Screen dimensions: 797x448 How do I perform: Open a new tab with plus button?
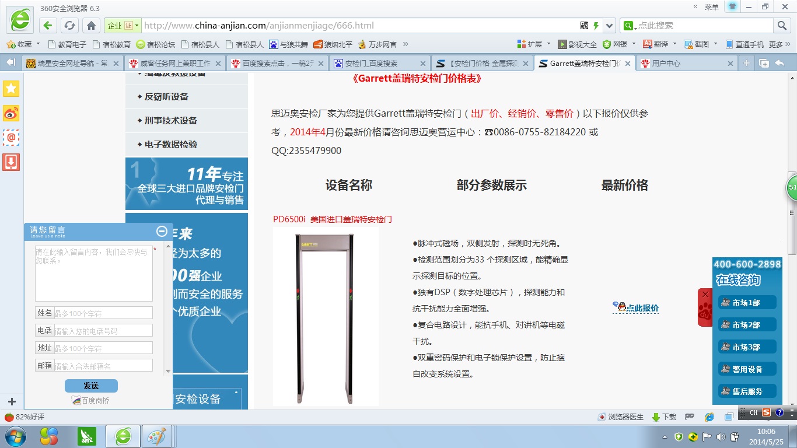(x=746, y=64)
